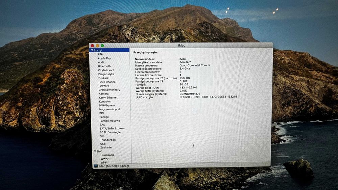Click the 6 MB L3 cache value
This screenshot has width=338, height=190.
183,81
